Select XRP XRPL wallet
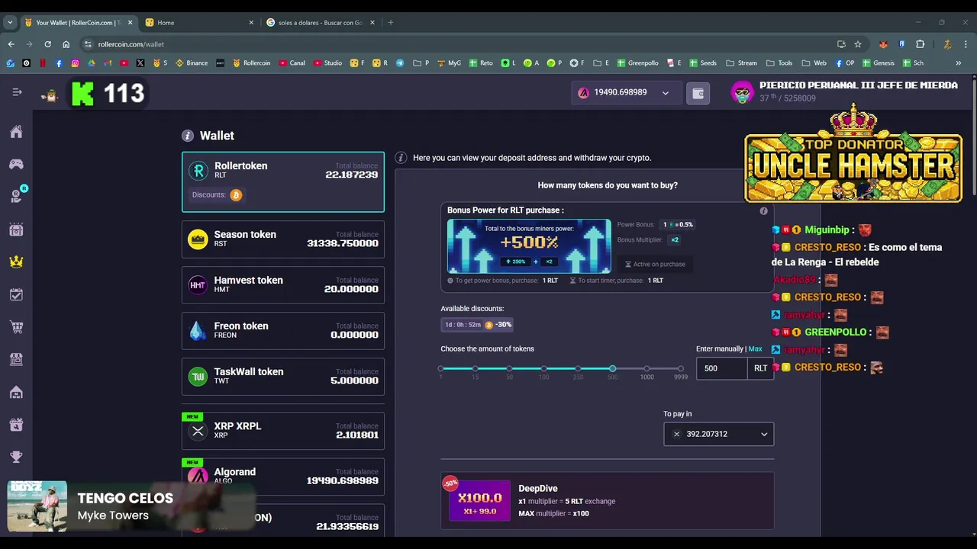 (x=283, y=431)
